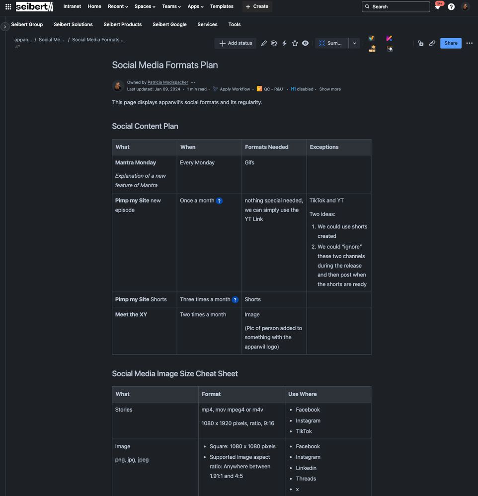Screen dimensions: 478x496
Task: Expand the Teams dropdown
Action: pyautogui.click(x=171, y=6)
